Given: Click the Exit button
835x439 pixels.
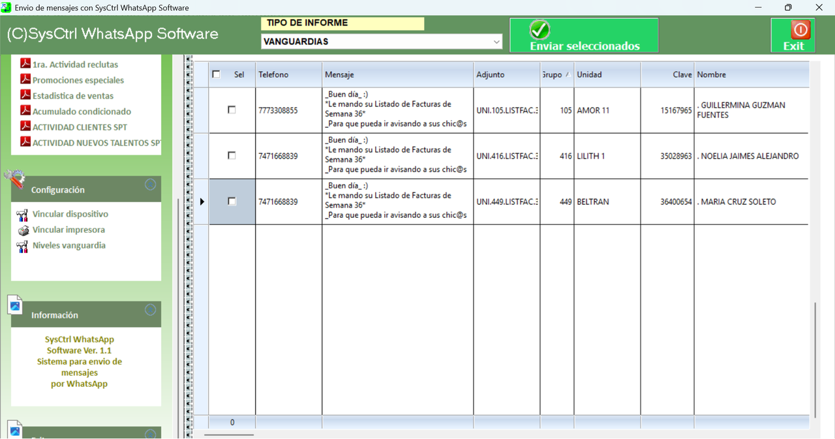Looking at the screenshot, I should 793,35.
